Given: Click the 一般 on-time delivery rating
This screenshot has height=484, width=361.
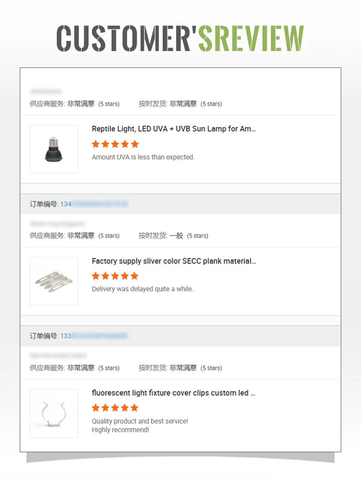Looking at the screenshot, I should click(177, 236).
